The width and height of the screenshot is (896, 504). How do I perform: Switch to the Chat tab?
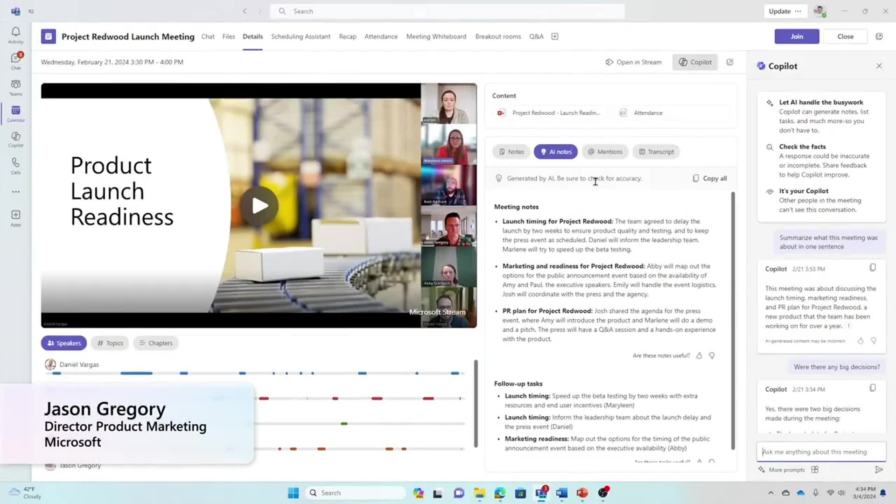point(208,36)
